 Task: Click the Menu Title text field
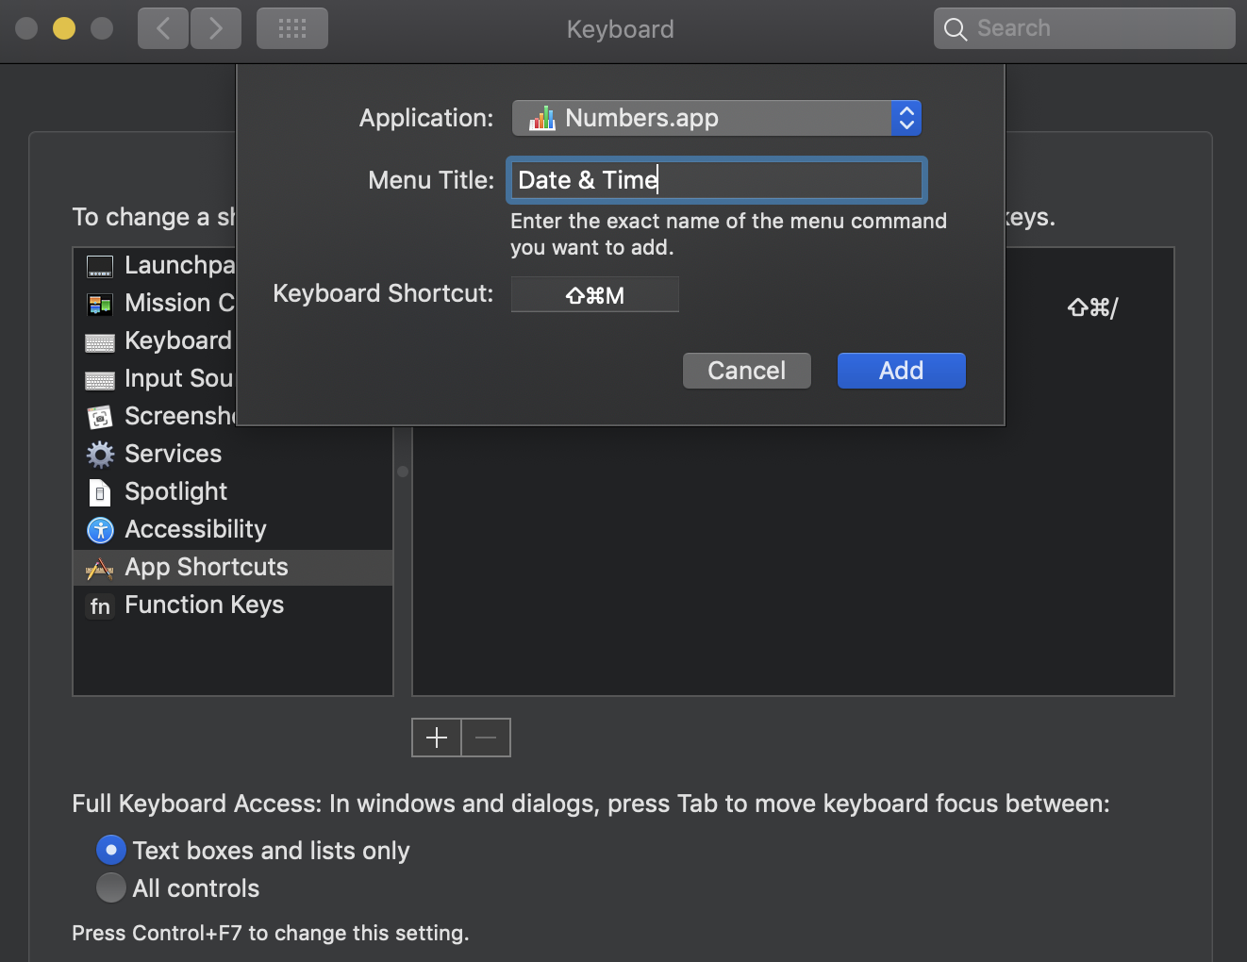click(716, 180)
